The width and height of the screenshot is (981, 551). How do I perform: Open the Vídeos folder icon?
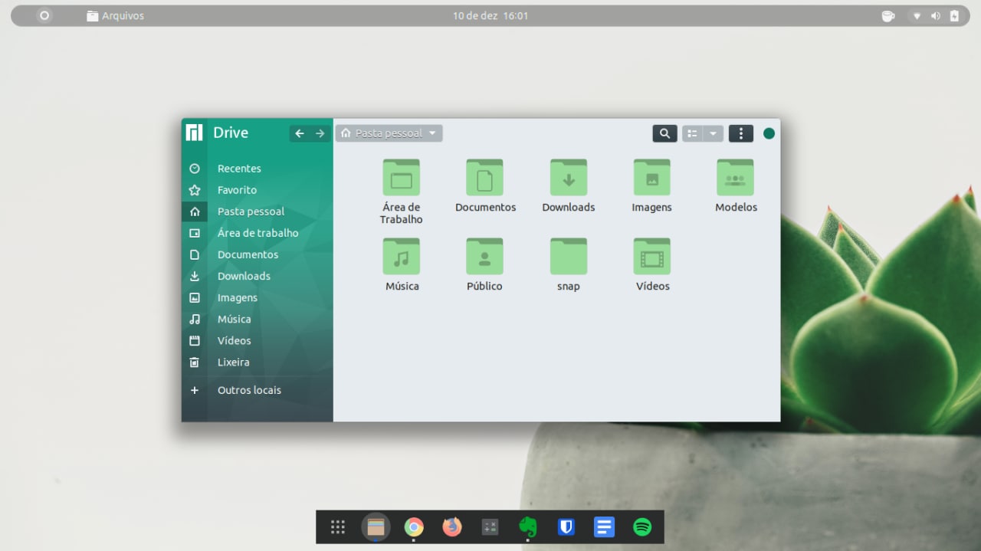point(651,257)
